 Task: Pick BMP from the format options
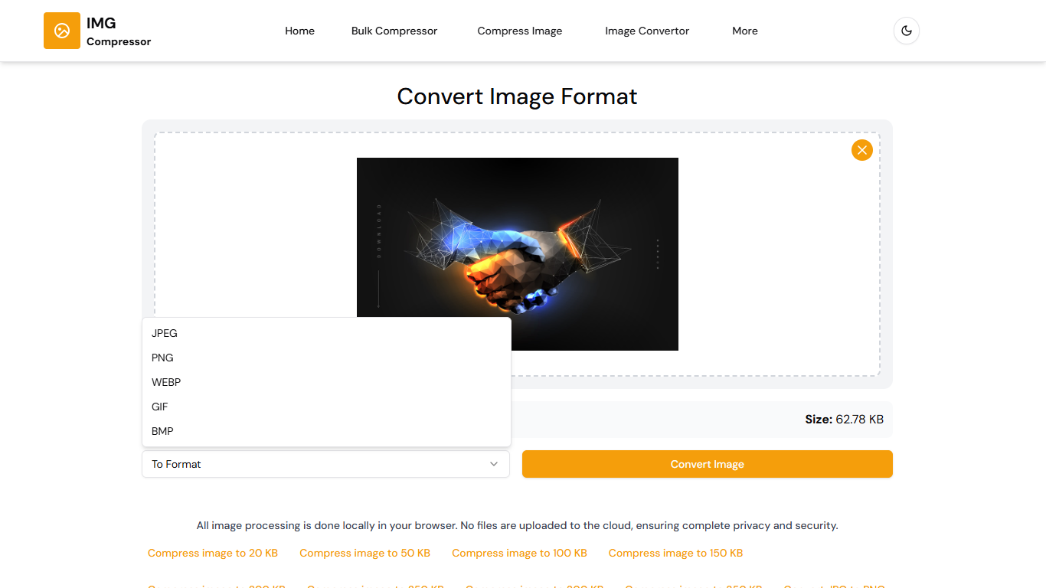(x=163, y=431)
